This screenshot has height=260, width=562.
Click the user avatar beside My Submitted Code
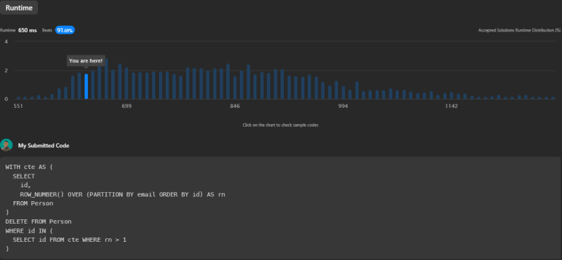coord(6,145)
